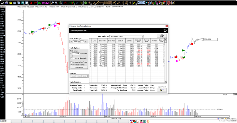Click the printer button in statistics dialog
Screen dimensions: 237x123
click(x=161, y=36)
